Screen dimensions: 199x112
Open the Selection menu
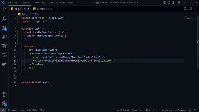pyautogui.click(x=26, y=2)
